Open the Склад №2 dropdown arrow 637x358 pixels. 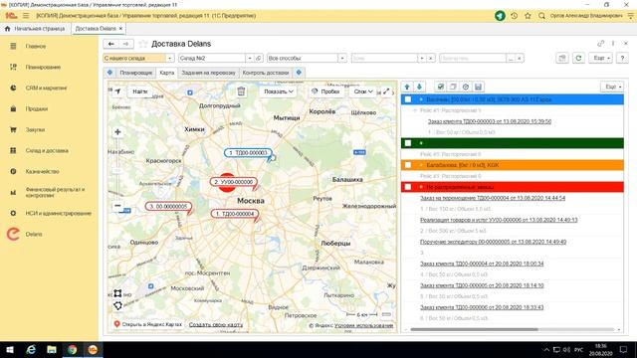(x=250, y=58)
